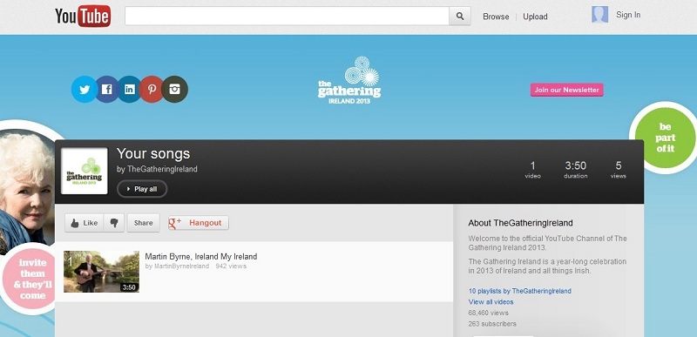
Task: Click the '3:50' duration stat
Action: pyautogui.click(x=576, y=170)
